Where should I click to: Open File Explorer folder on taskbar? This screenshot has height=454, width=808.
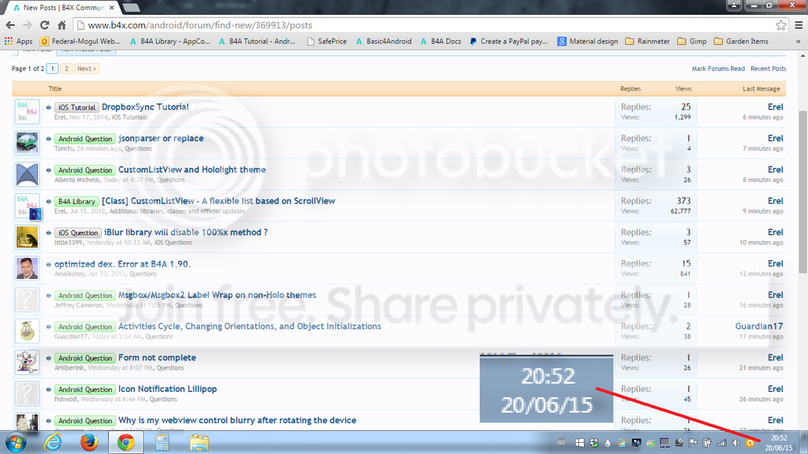coord(199,442)
